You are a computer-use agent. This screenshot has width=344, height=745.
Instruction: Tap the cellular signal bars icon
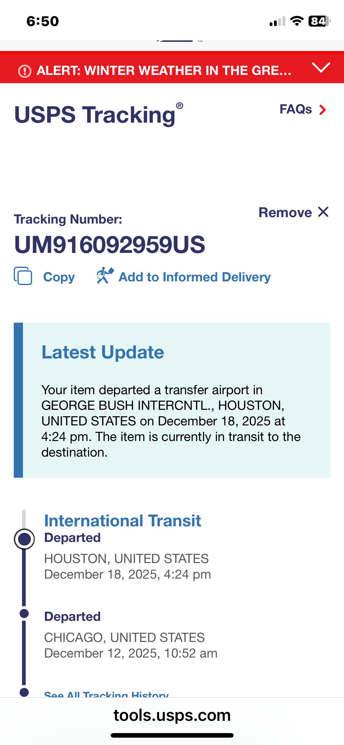pos(277,21)
